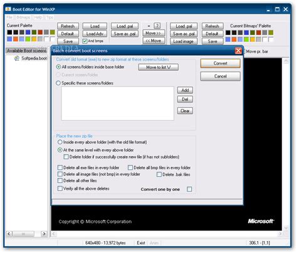Close the Batch convert boot screens dialog
297x253 pixels.
(x=238, y=51)
